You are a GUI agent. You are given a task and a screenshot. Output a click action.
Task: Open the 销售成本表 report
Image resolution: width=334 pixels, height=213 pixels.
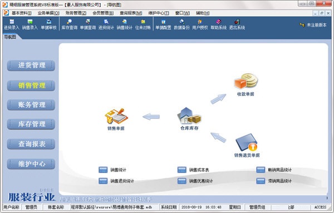point(182,170)
